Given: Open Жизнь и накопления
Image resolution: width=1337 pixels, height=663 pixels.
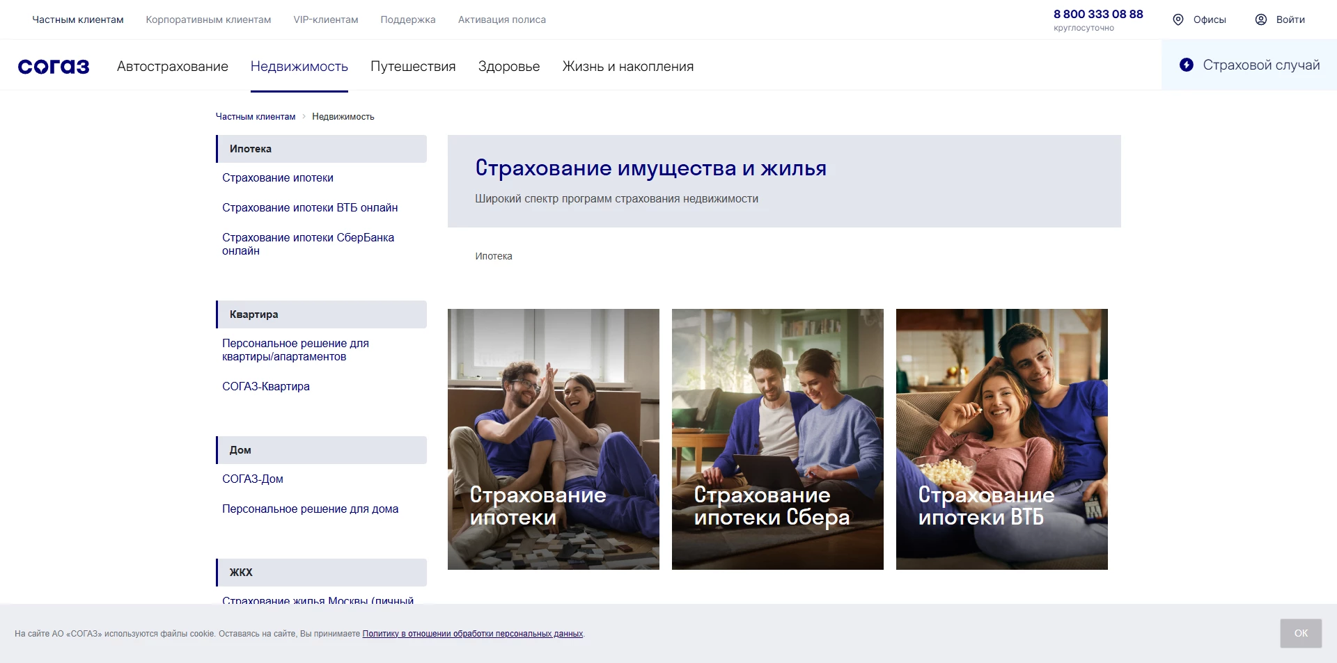Looking at the screenshot, I should click(x=627, y=66).
